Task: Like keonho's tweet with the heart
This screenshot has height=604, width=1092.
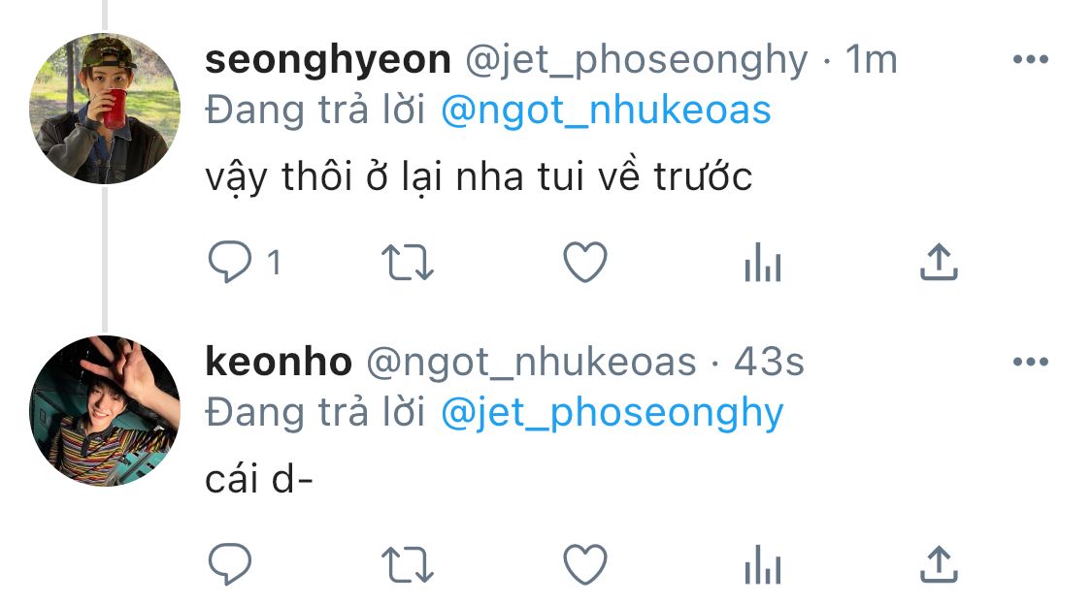Action: tap(585, 563)
